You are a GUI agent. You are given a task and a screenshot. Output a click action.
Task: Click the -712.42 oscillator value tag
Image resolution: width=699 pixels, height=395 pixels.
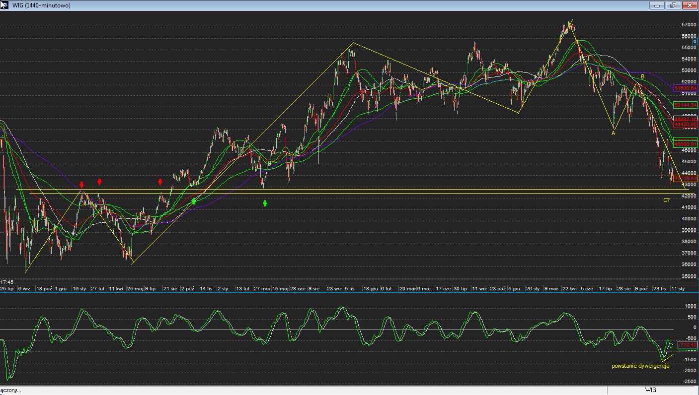[687, 344]
